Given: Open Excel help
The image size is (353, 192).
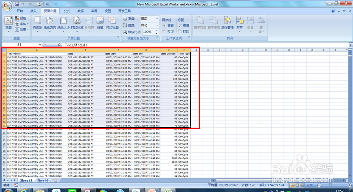Looking at the screenshot, I should pos(333,11).
